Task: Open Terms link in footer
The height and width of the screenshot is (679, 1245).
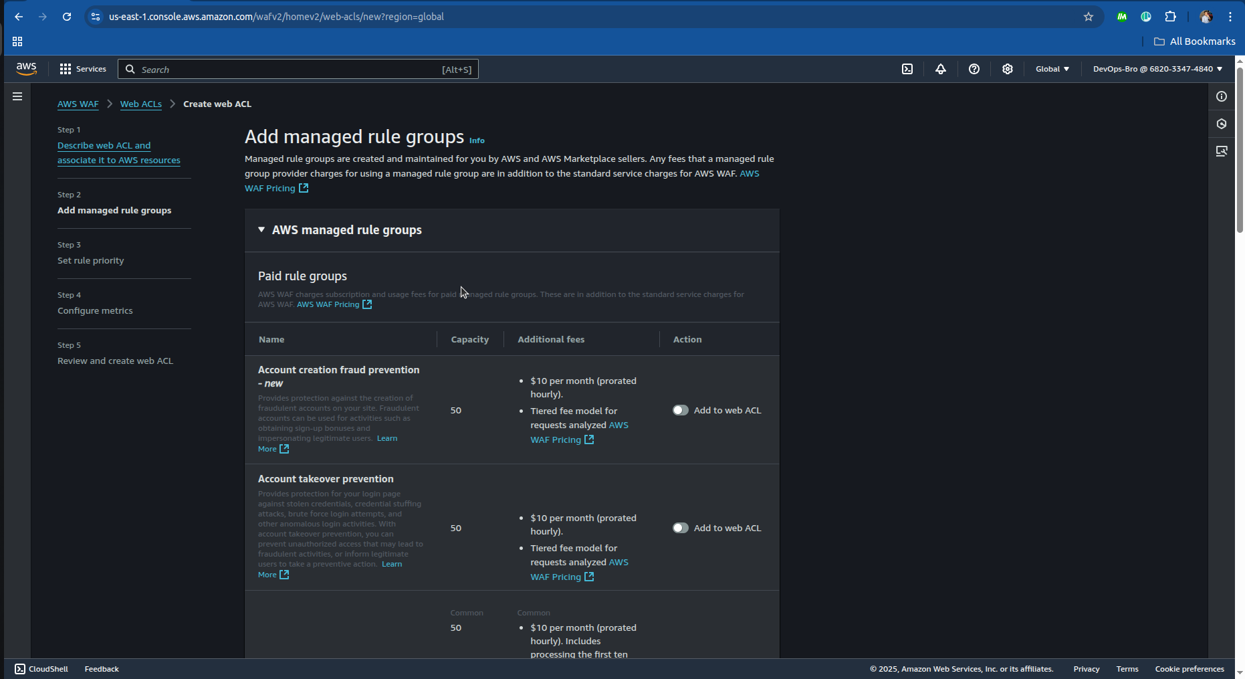Action: pyautogui.click(x=1127, y=669)
